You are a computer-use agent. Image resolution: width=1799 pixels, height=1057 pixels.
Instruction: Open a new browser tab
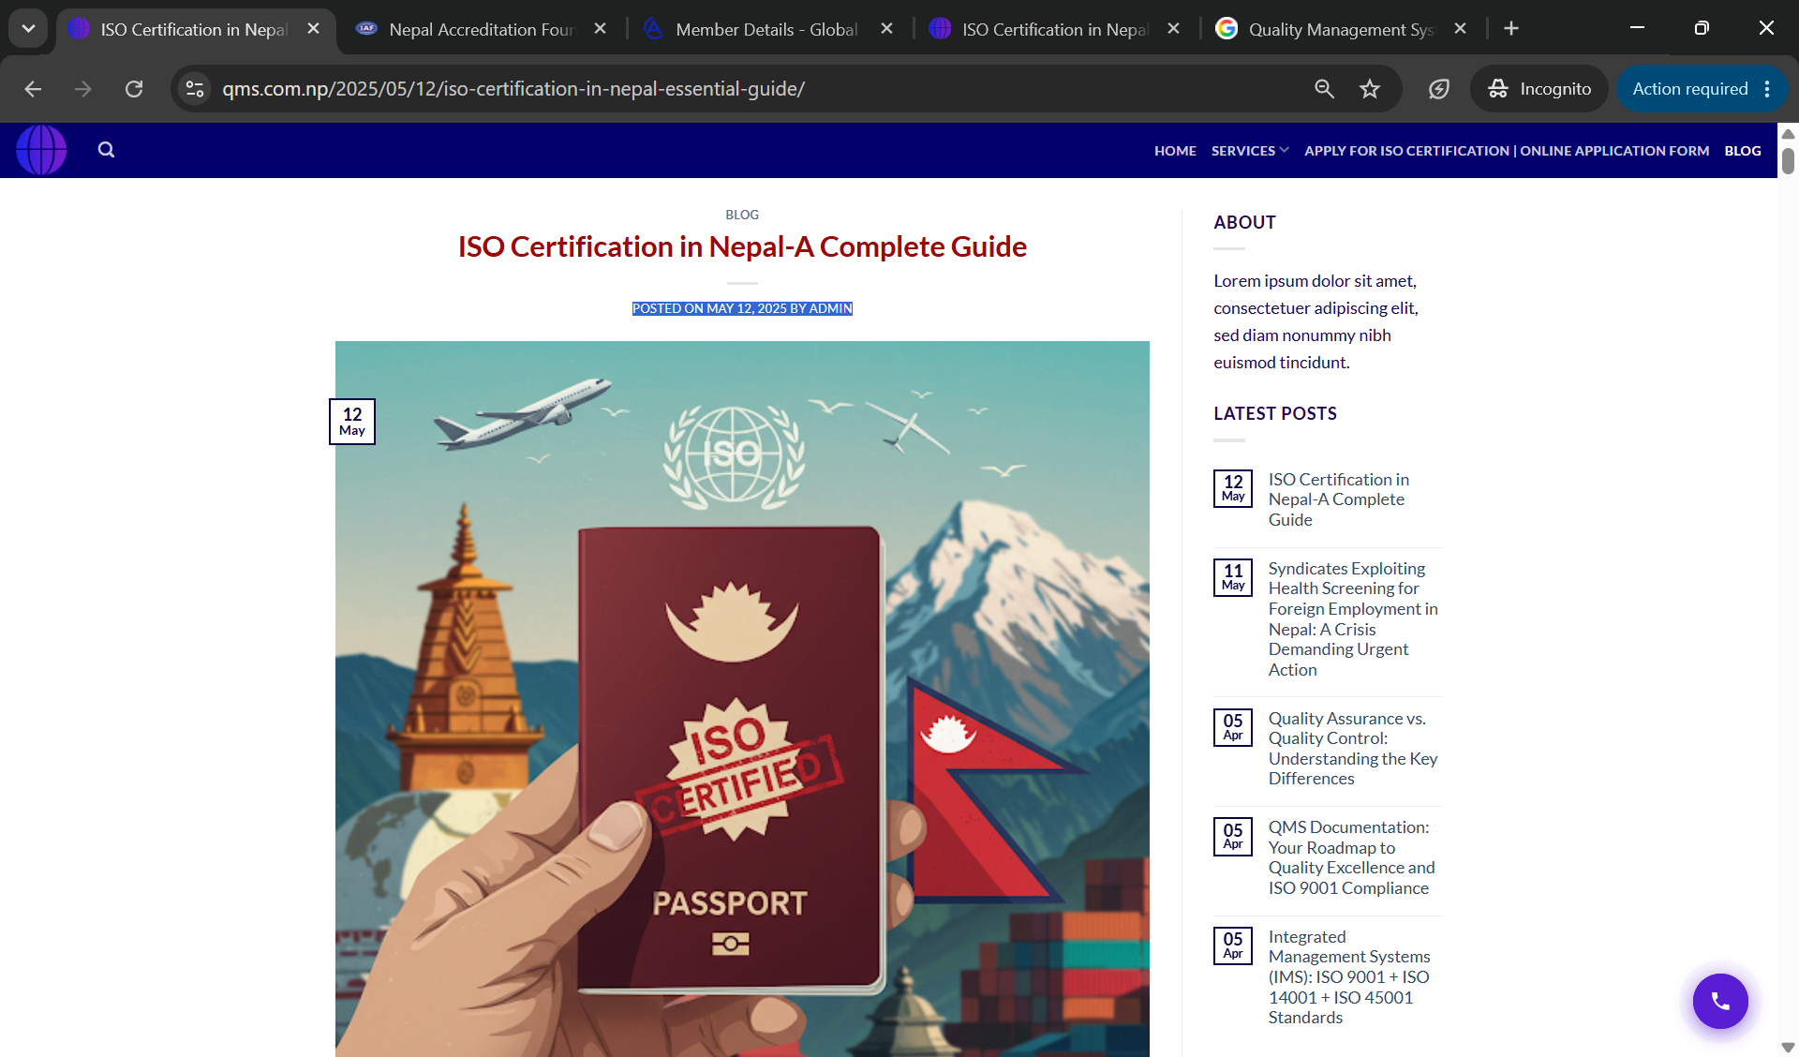(1511, 28)
